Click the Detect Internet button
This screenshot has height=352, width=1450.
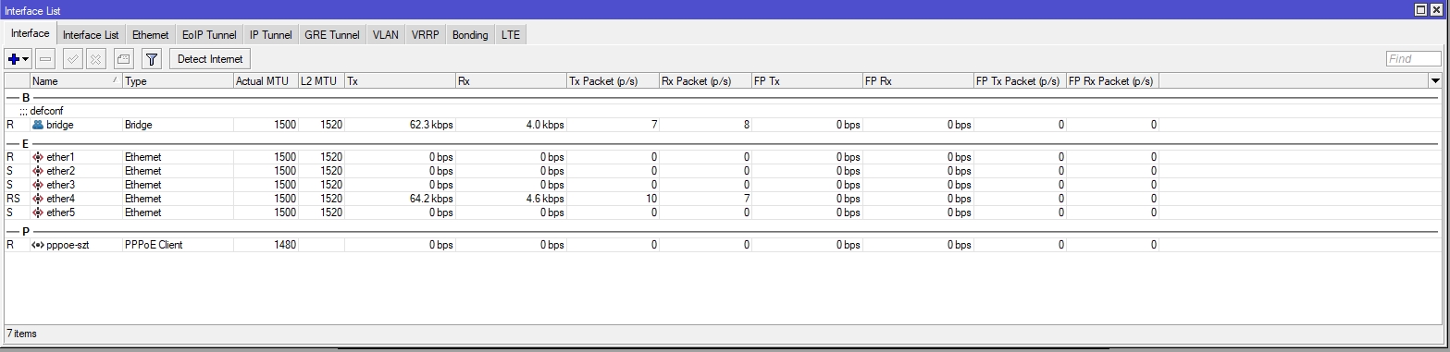point(210,59)
